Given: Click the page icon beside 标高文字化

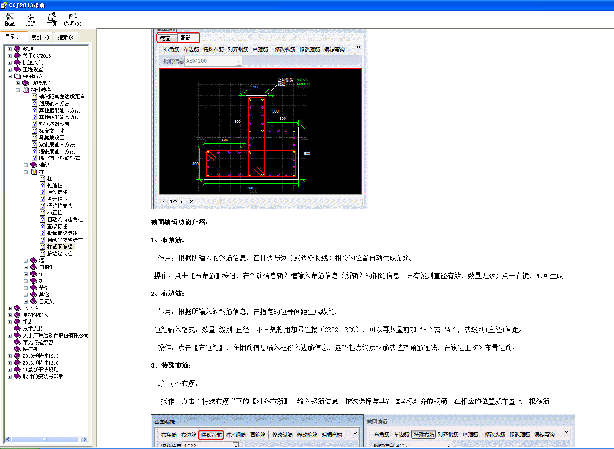Looking at the screenshot, I should [x=35, y=131].
